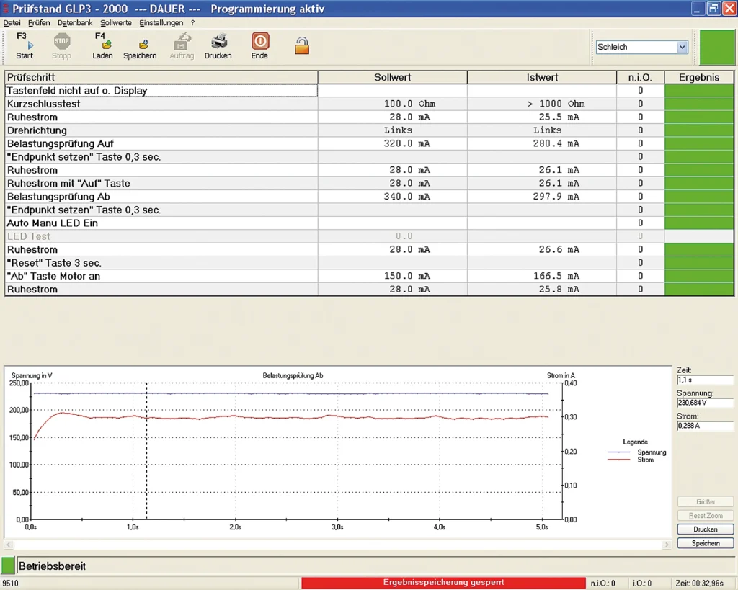Open the Datei menu

[x=12, y=23]
